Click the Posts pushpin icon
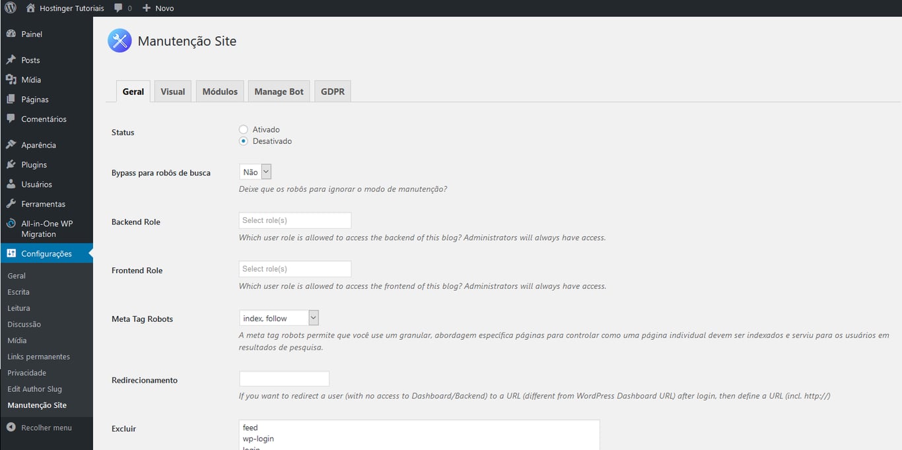The height and width of the screenshot is (450, 902). point(11,60)
